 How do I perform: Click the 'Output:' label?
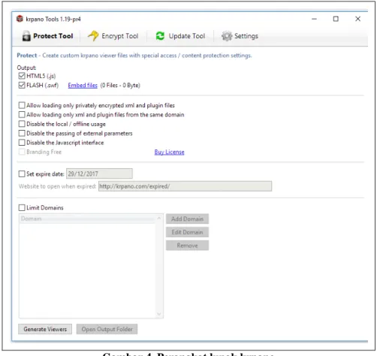(x=26, y=68)
